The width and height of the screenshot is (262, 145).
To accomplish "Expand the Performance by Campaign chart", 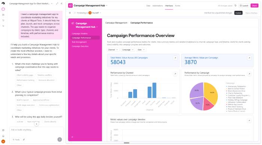I will (249, 74).
